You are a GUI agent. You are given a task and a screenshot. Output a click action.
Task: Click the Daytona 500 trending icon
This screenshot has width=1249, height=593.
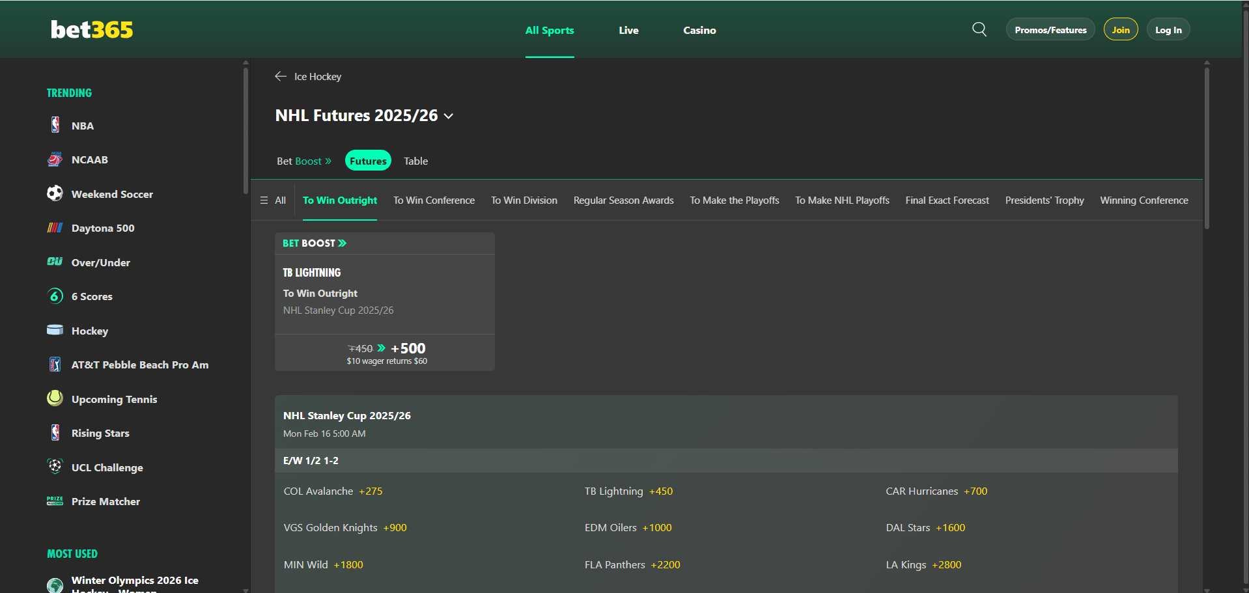[55, 228]
